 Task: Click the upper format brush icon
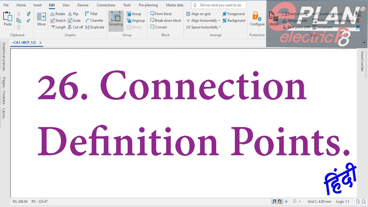coord(28,14)
